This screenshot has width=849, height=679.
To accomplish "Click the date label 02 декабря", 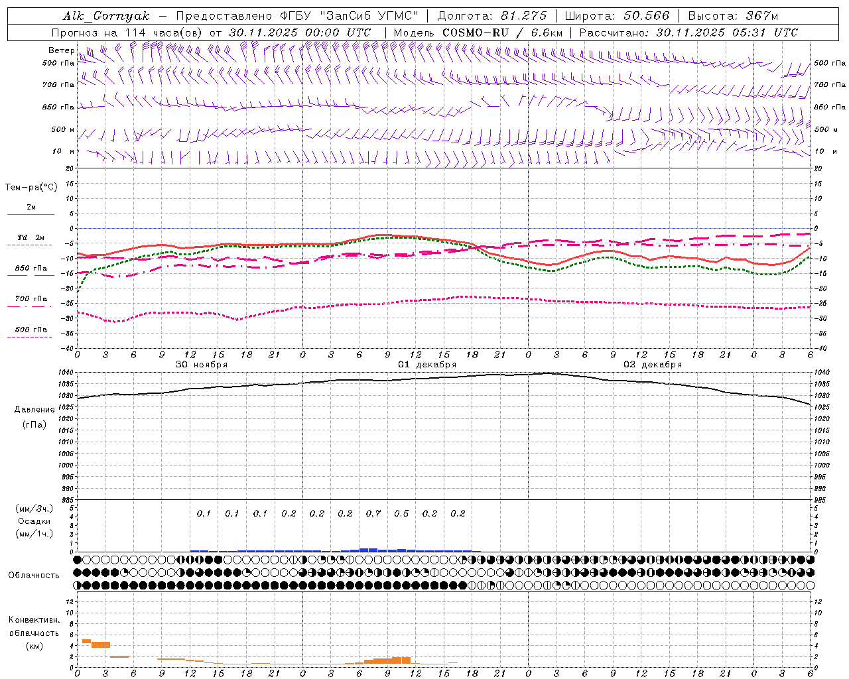I will click(x=653, y=365).
